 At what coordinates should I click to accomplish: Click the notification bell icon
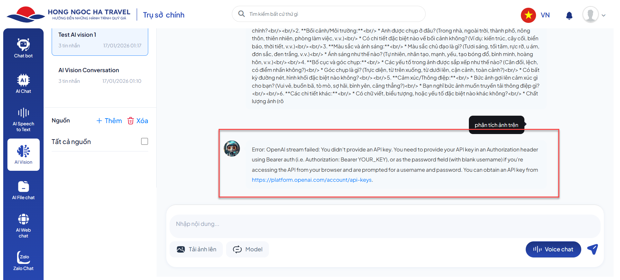coord(569,15)
